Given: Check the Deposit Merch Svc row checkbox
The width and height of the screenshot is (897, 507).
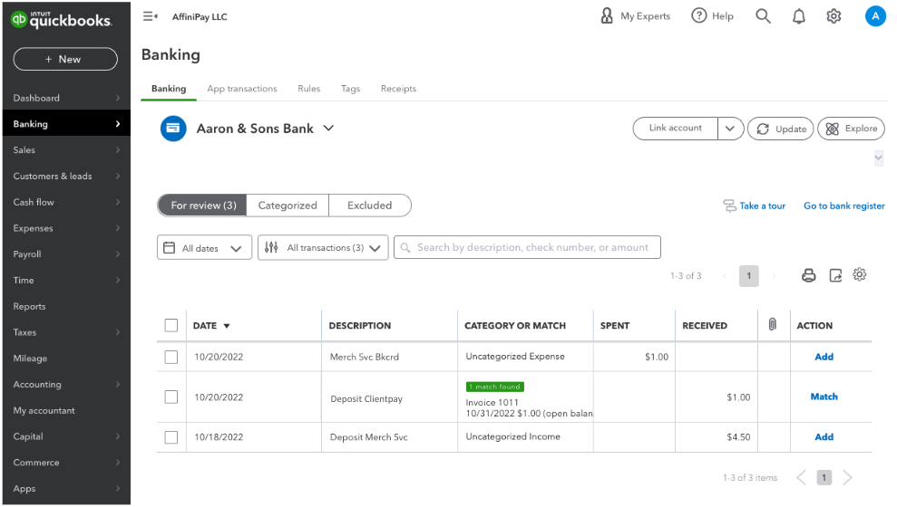Looking at the screenshot, I should coord(171,437).
